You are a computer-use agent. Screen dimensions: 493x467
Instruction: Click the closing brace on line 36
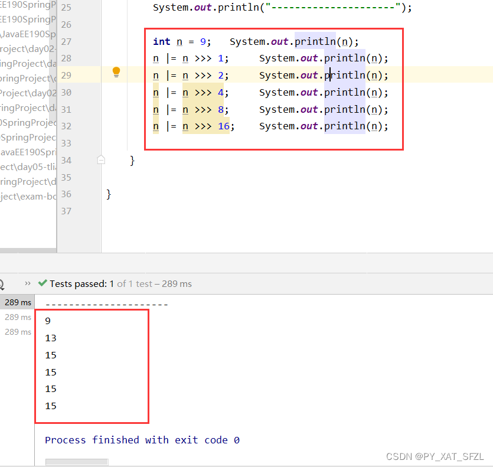pyautogui.click(x=109, y=194)
